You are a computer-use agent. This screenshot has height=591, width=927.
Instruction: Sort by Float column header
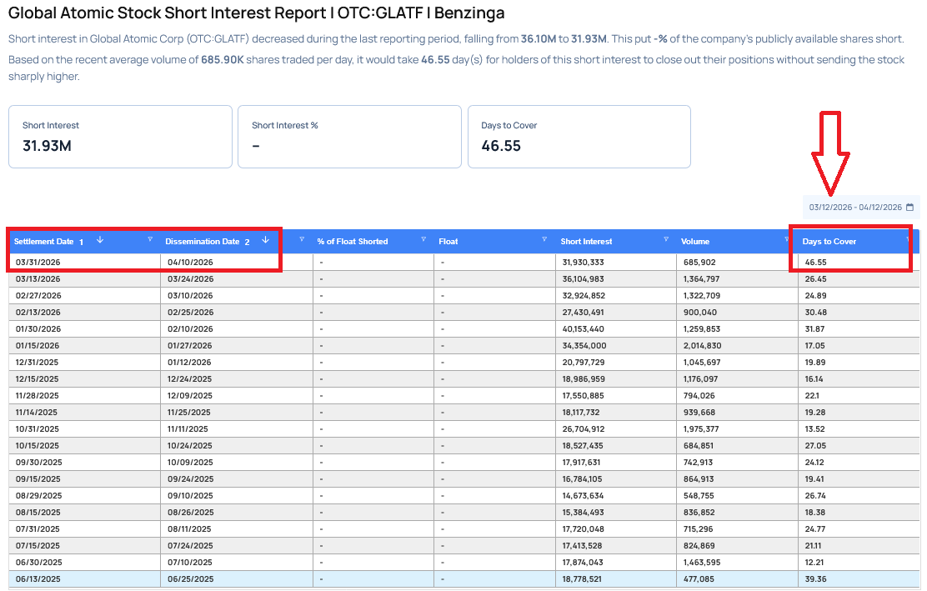click(x=448, y=241)
